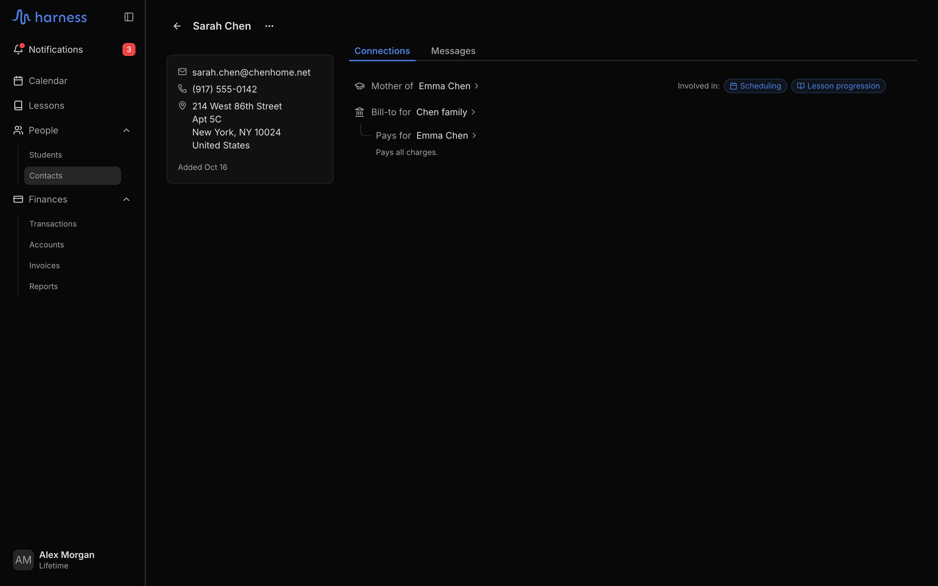Click the address location pin icon
This screenshot has height=586, width=938.
coord(182,105)
